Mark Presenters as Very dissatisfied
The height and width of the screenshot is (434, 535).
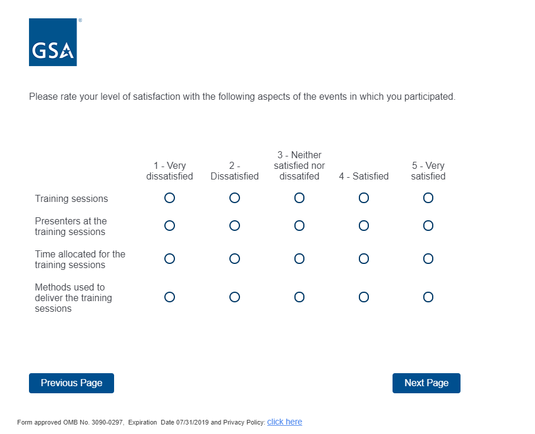(170, 226)
